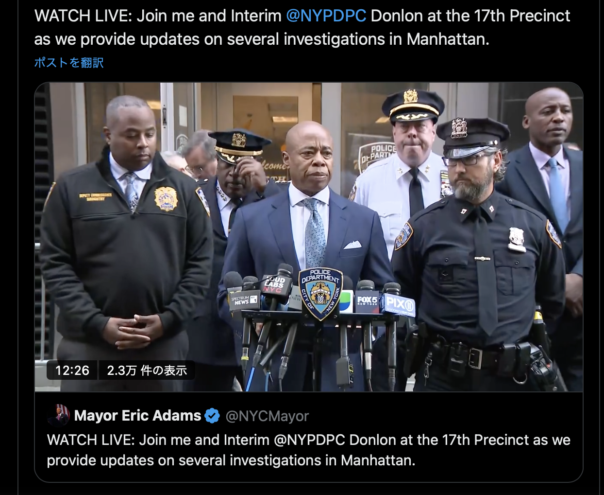Play the press conference video
The width and height of the screenshot is (604, 495).
tap(309, 237)
